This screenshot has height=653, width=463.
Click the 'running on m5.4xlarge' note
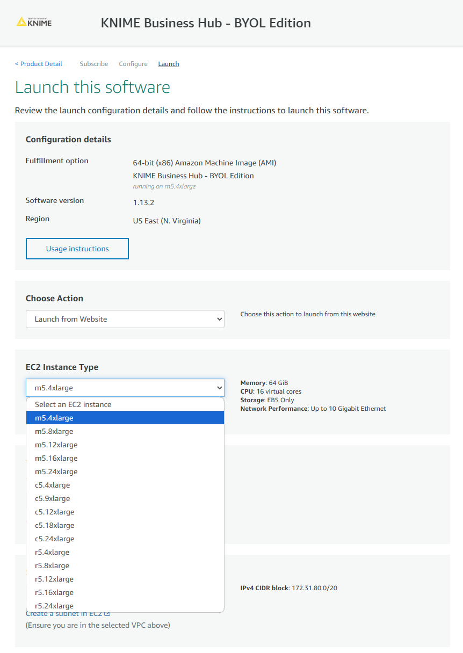[164, 186]
